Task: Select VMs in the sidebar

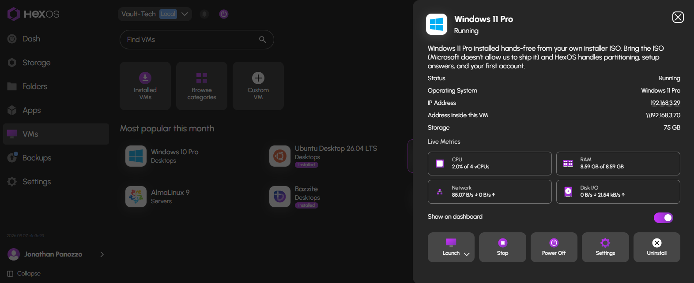Action: 56,134
